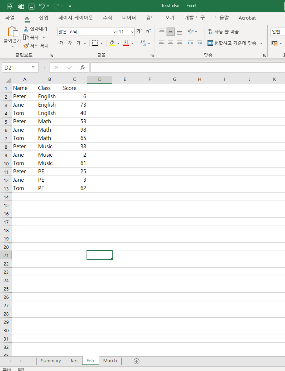Switch to the 수식 ribbon tab
This screenshot has width=285, height=371.
pos(108,18)
